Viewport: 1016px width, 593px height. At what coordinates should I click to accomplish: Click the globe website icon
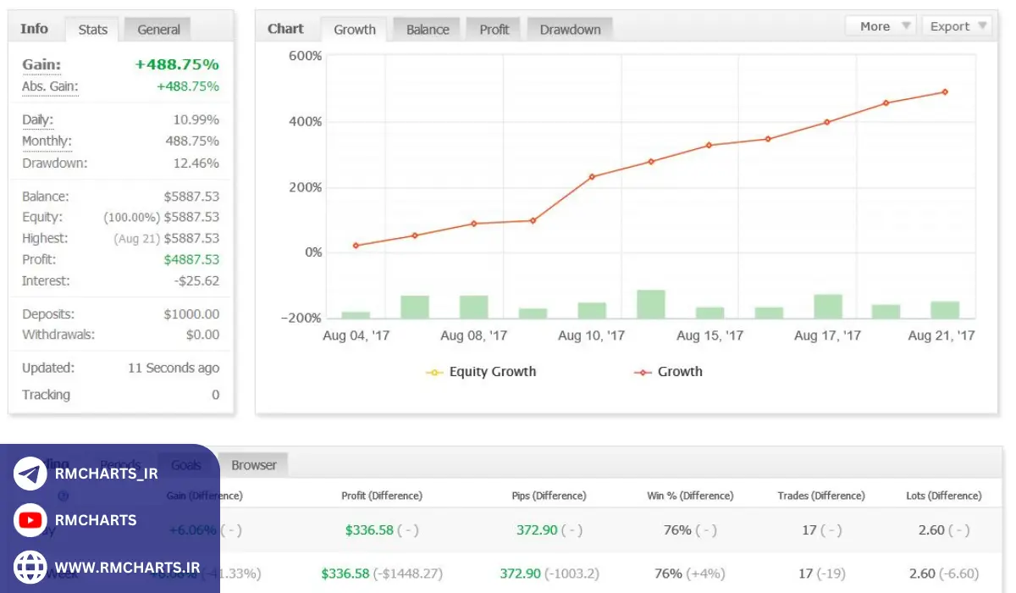(30, 567)
